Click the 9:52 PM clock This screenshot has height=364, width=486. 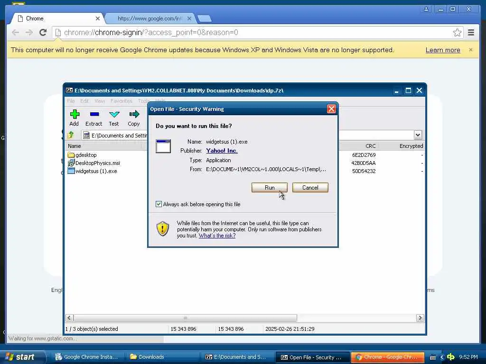coord(468,357)
